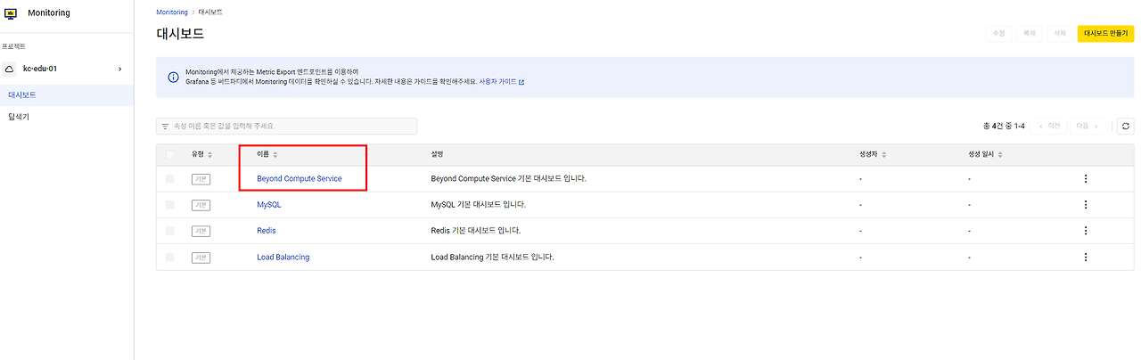Open the three-dot menu for Load Balancing
Viewport: 1141px width, 360px height.
coord(1085,258)
